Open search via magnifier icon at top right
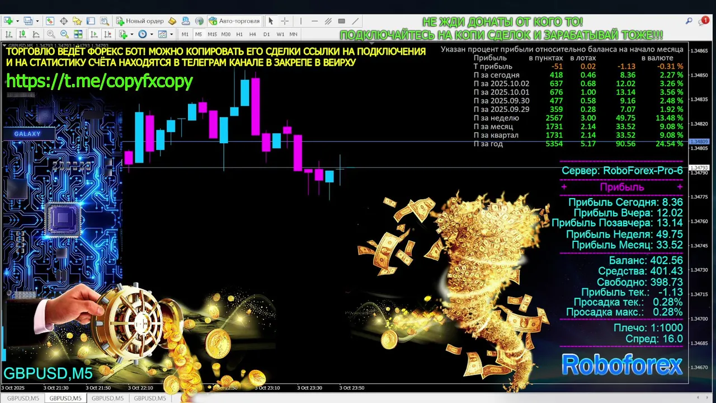The height and width of the screenshot is (403, 716). coord(690,21)
